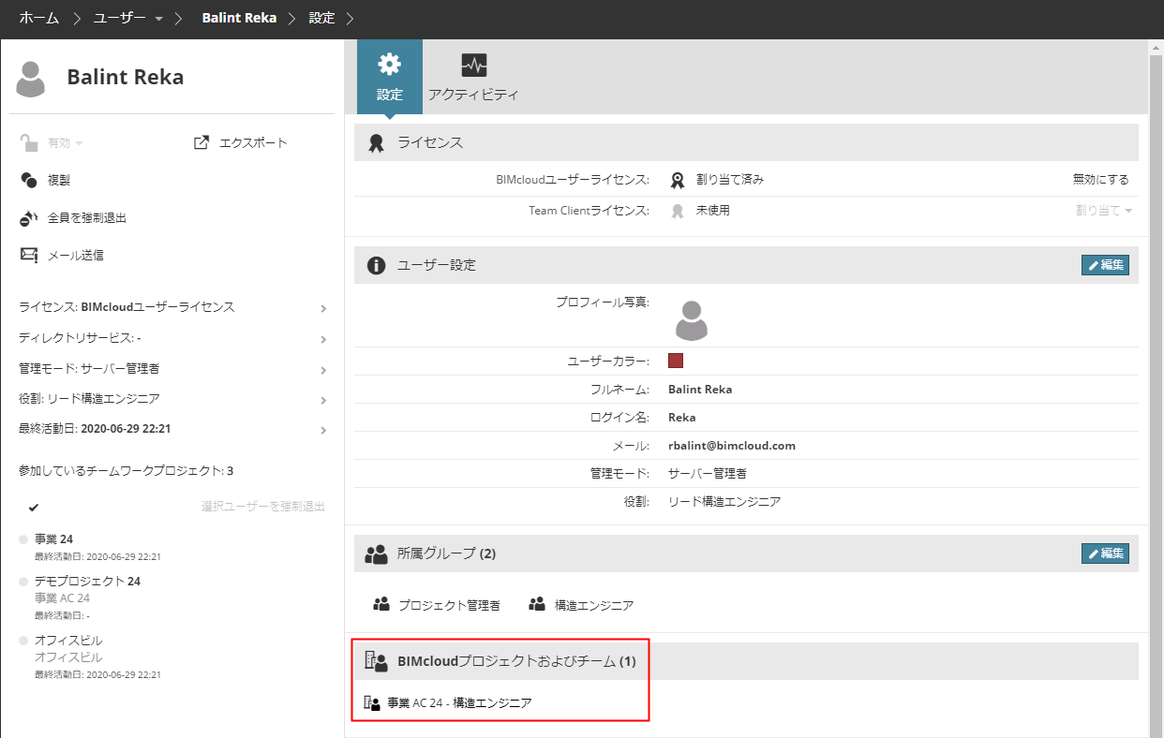The height and width of the screenshot is (738, 1164).
Task: Switch to the アクティビティ tab
Action: pyautogui.click(x=473, y=77)
